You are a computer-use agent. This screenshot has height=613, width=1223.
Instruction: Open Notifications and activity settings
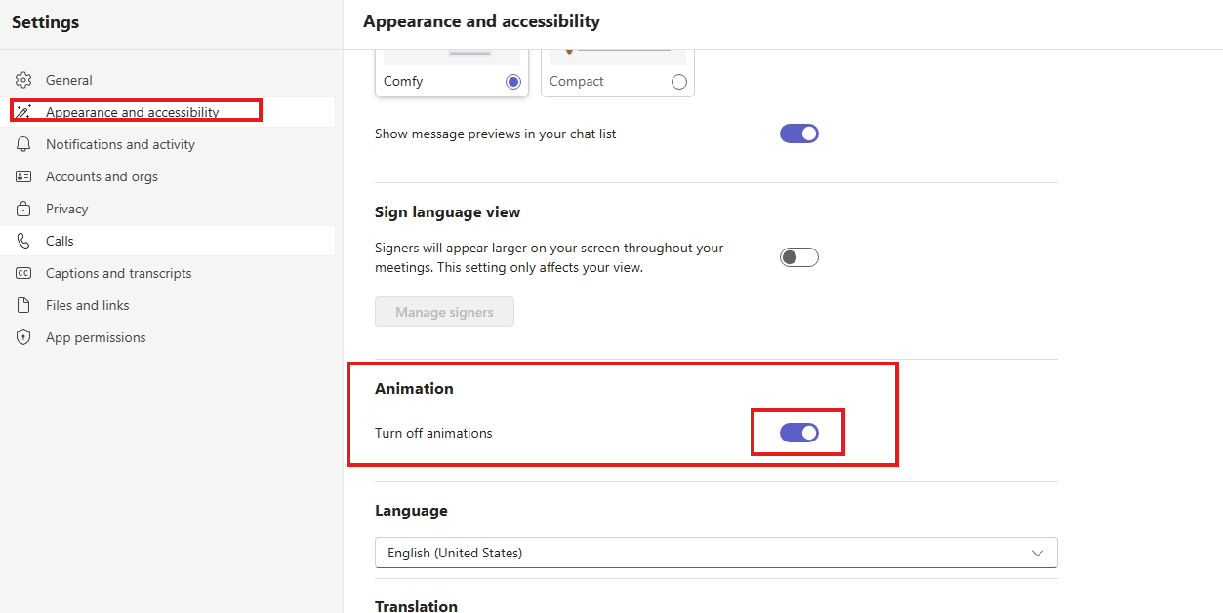coord(120,144)
